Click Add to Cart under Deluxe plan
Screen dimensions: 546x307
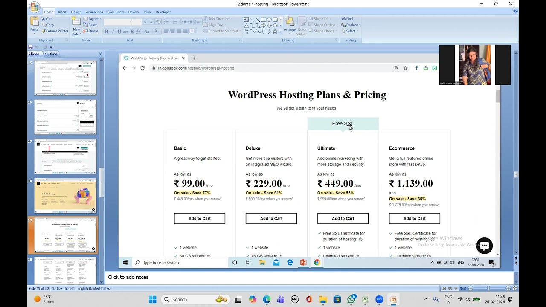click(271, 219)
